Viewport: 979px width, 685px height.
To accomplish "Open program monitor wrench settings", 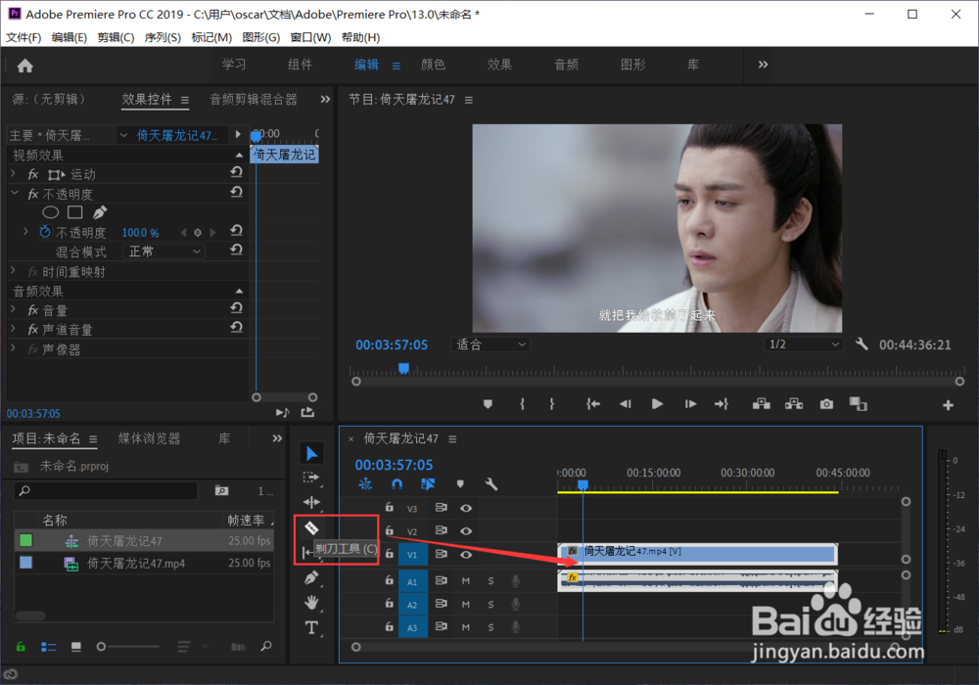I will pos(862,343).
